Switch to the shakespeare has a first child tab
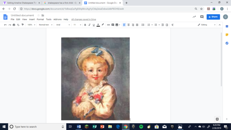The width and height of the screenshot is (231, 130). point(62,3)
